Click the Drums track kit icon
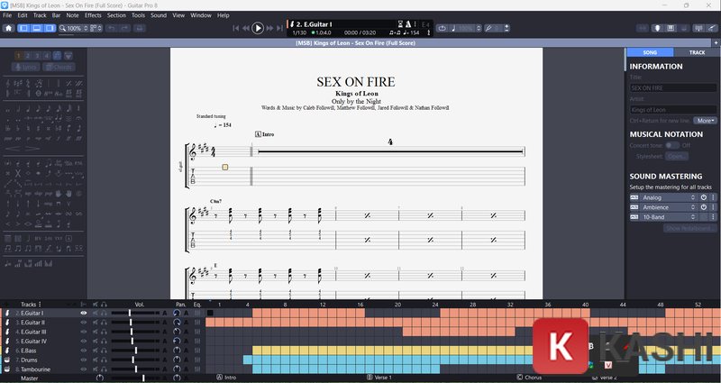This screenshot has height=383, width=721. (7, 360)
